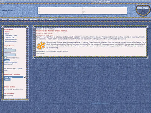The height and width of the screenshot is (113, 151).
Task: Go to Contact Us in Main Menu
Action: [x=9, y=37]
